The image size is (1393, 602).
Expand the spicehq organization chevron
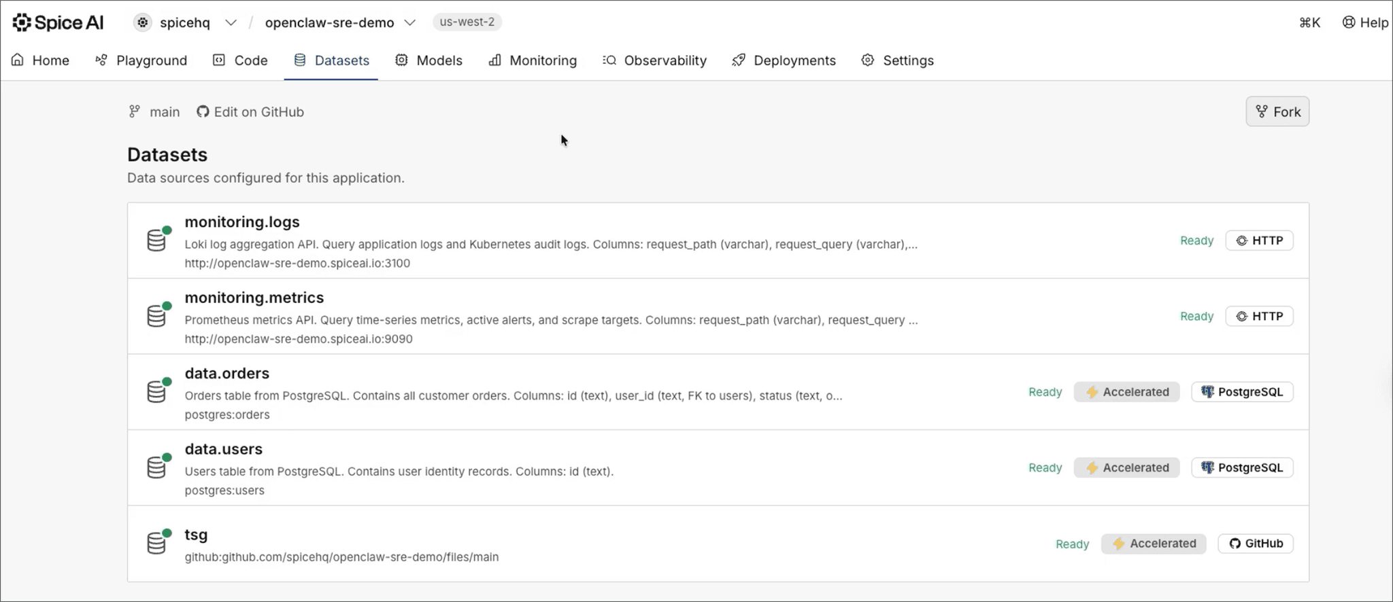click(x=231, y=22)
